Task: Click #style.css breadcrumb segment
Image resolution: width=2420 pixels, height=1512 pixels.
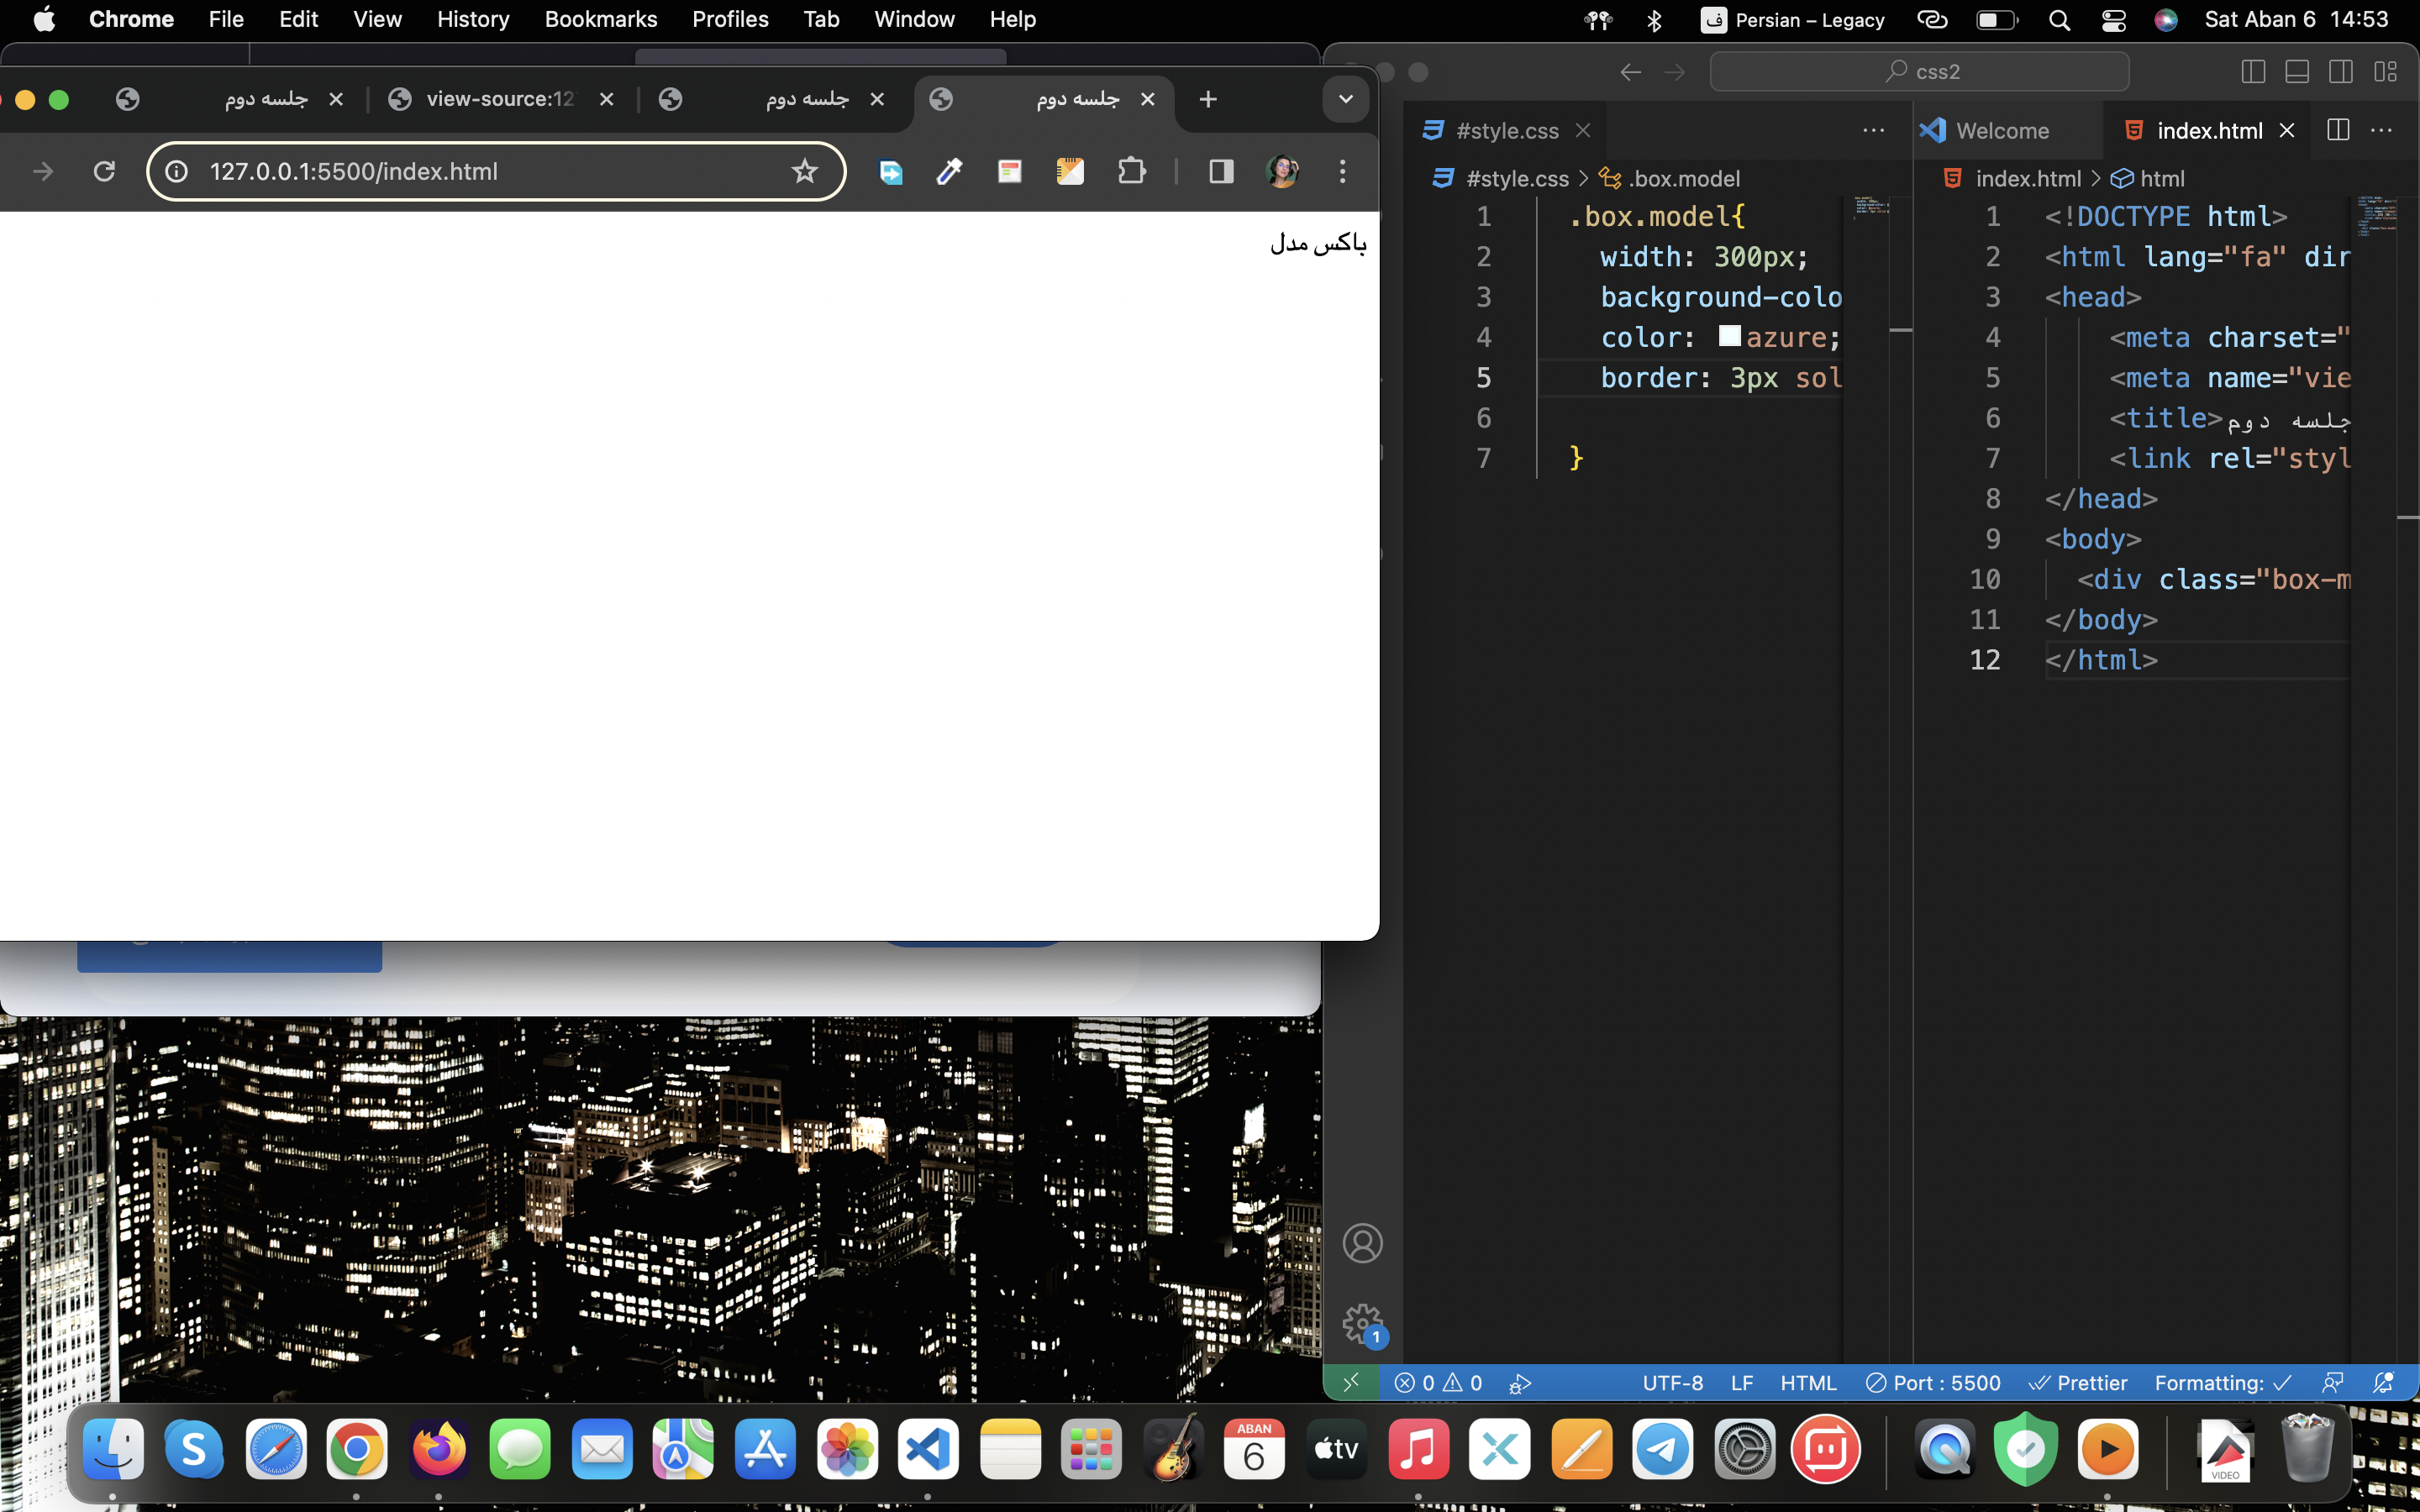Action: tap(1517, 179)
